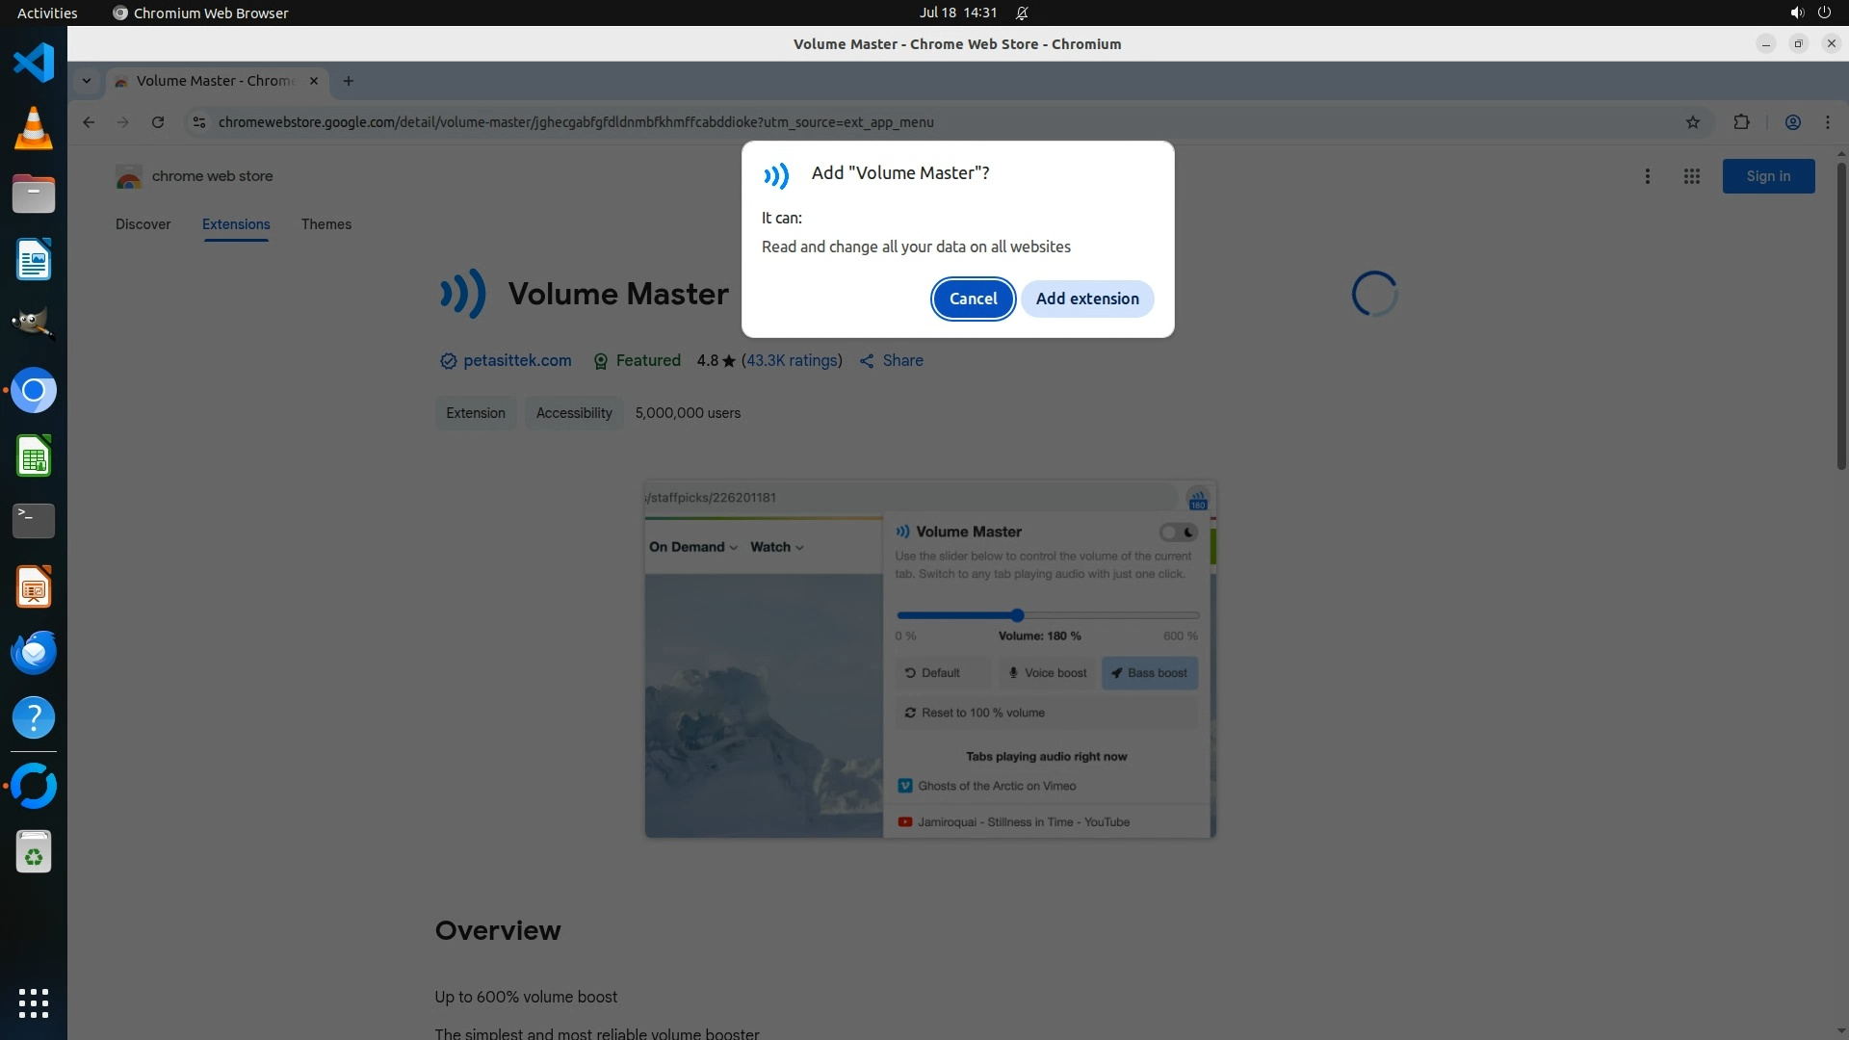Toggle dark mode switch in Volume Master preview
The width and height of the screenshot is (1849, 1040).
tap(1178, 533)
